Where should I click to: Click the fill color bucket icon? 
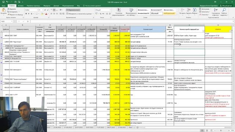42,14
